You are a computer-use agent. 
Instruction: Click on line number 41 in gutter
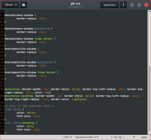(x=2, y=49)
